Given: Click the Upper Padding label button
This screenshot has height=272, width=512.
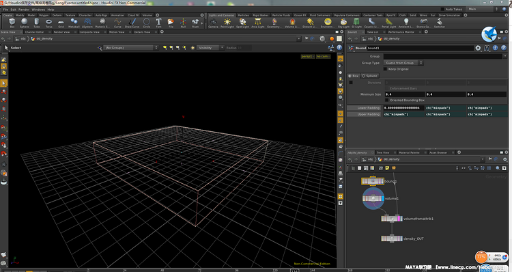Looking at the screenshot, I should [364, 114].
